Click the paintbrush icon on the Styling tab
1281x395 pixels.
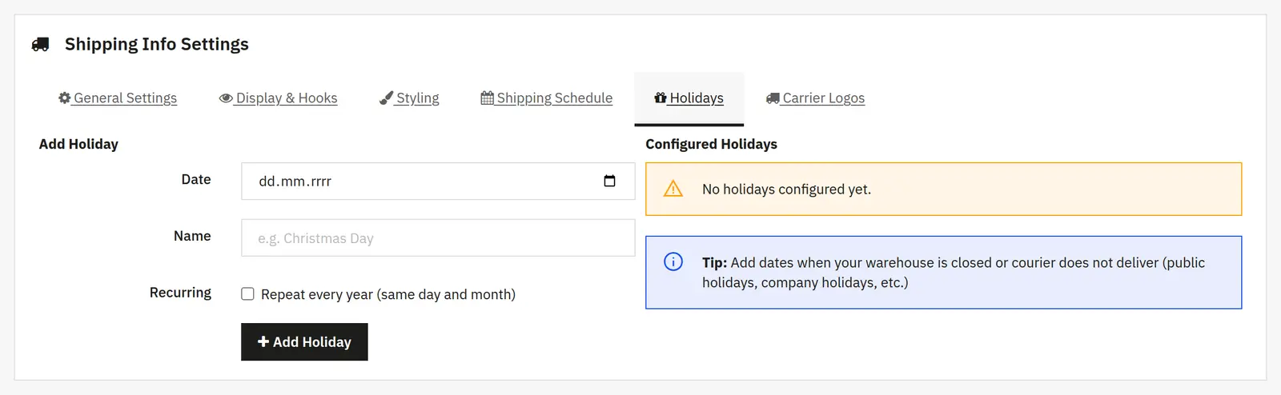coord(386,98)
